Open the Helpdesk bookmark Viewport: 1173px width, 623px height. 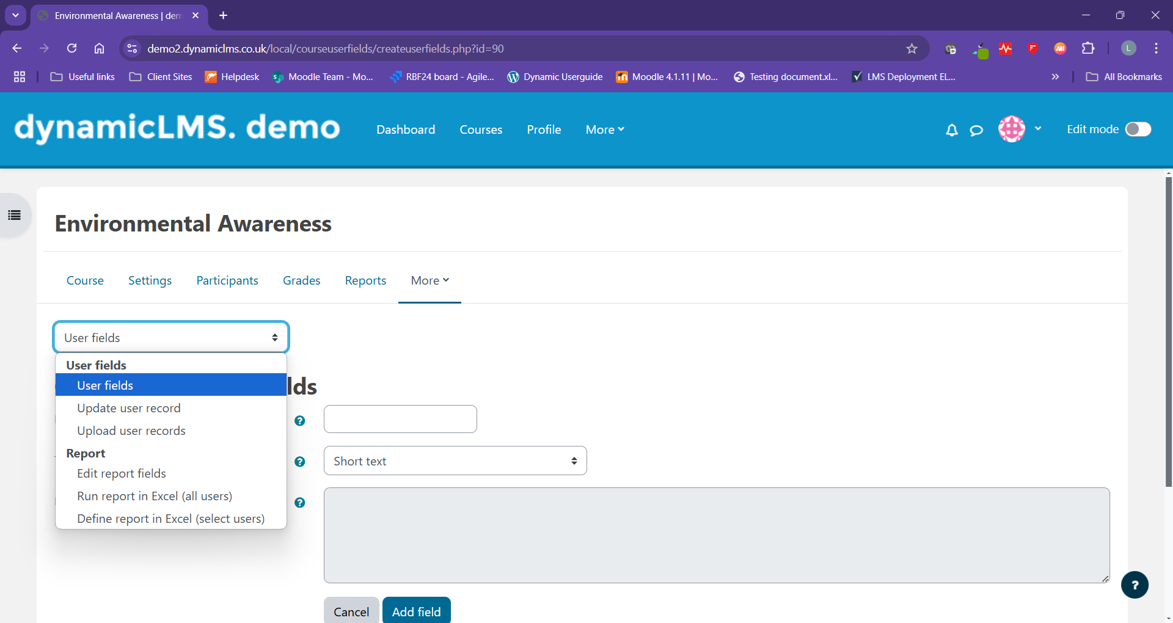tap(232, 76)
